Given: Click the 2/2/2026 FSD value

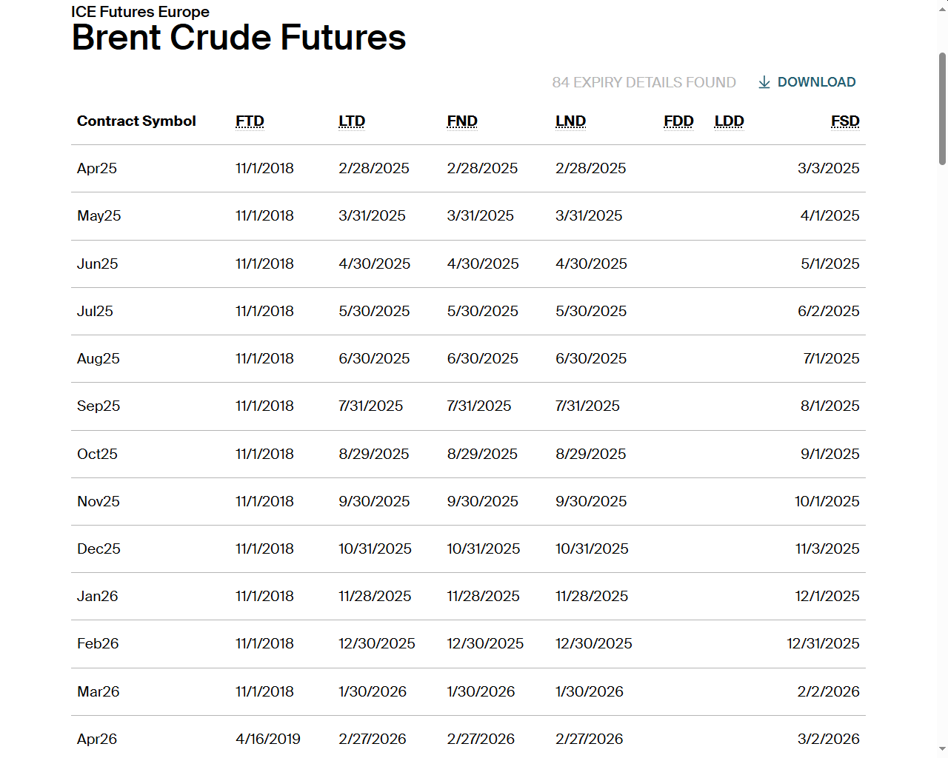Looking at the screenshot, I should pyautogui.click(x=828, y=691).
